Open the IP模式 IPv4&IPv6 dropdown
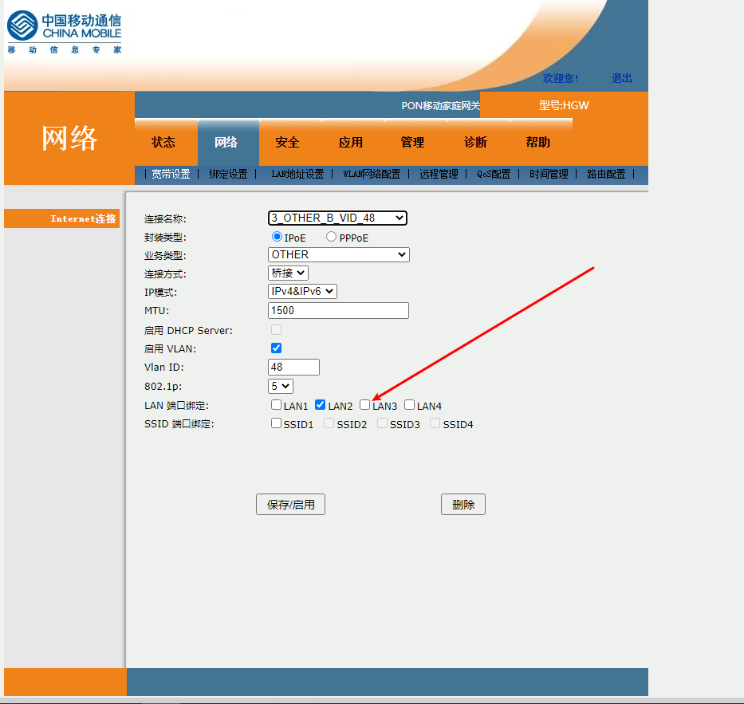 click(x=302, y=291)
